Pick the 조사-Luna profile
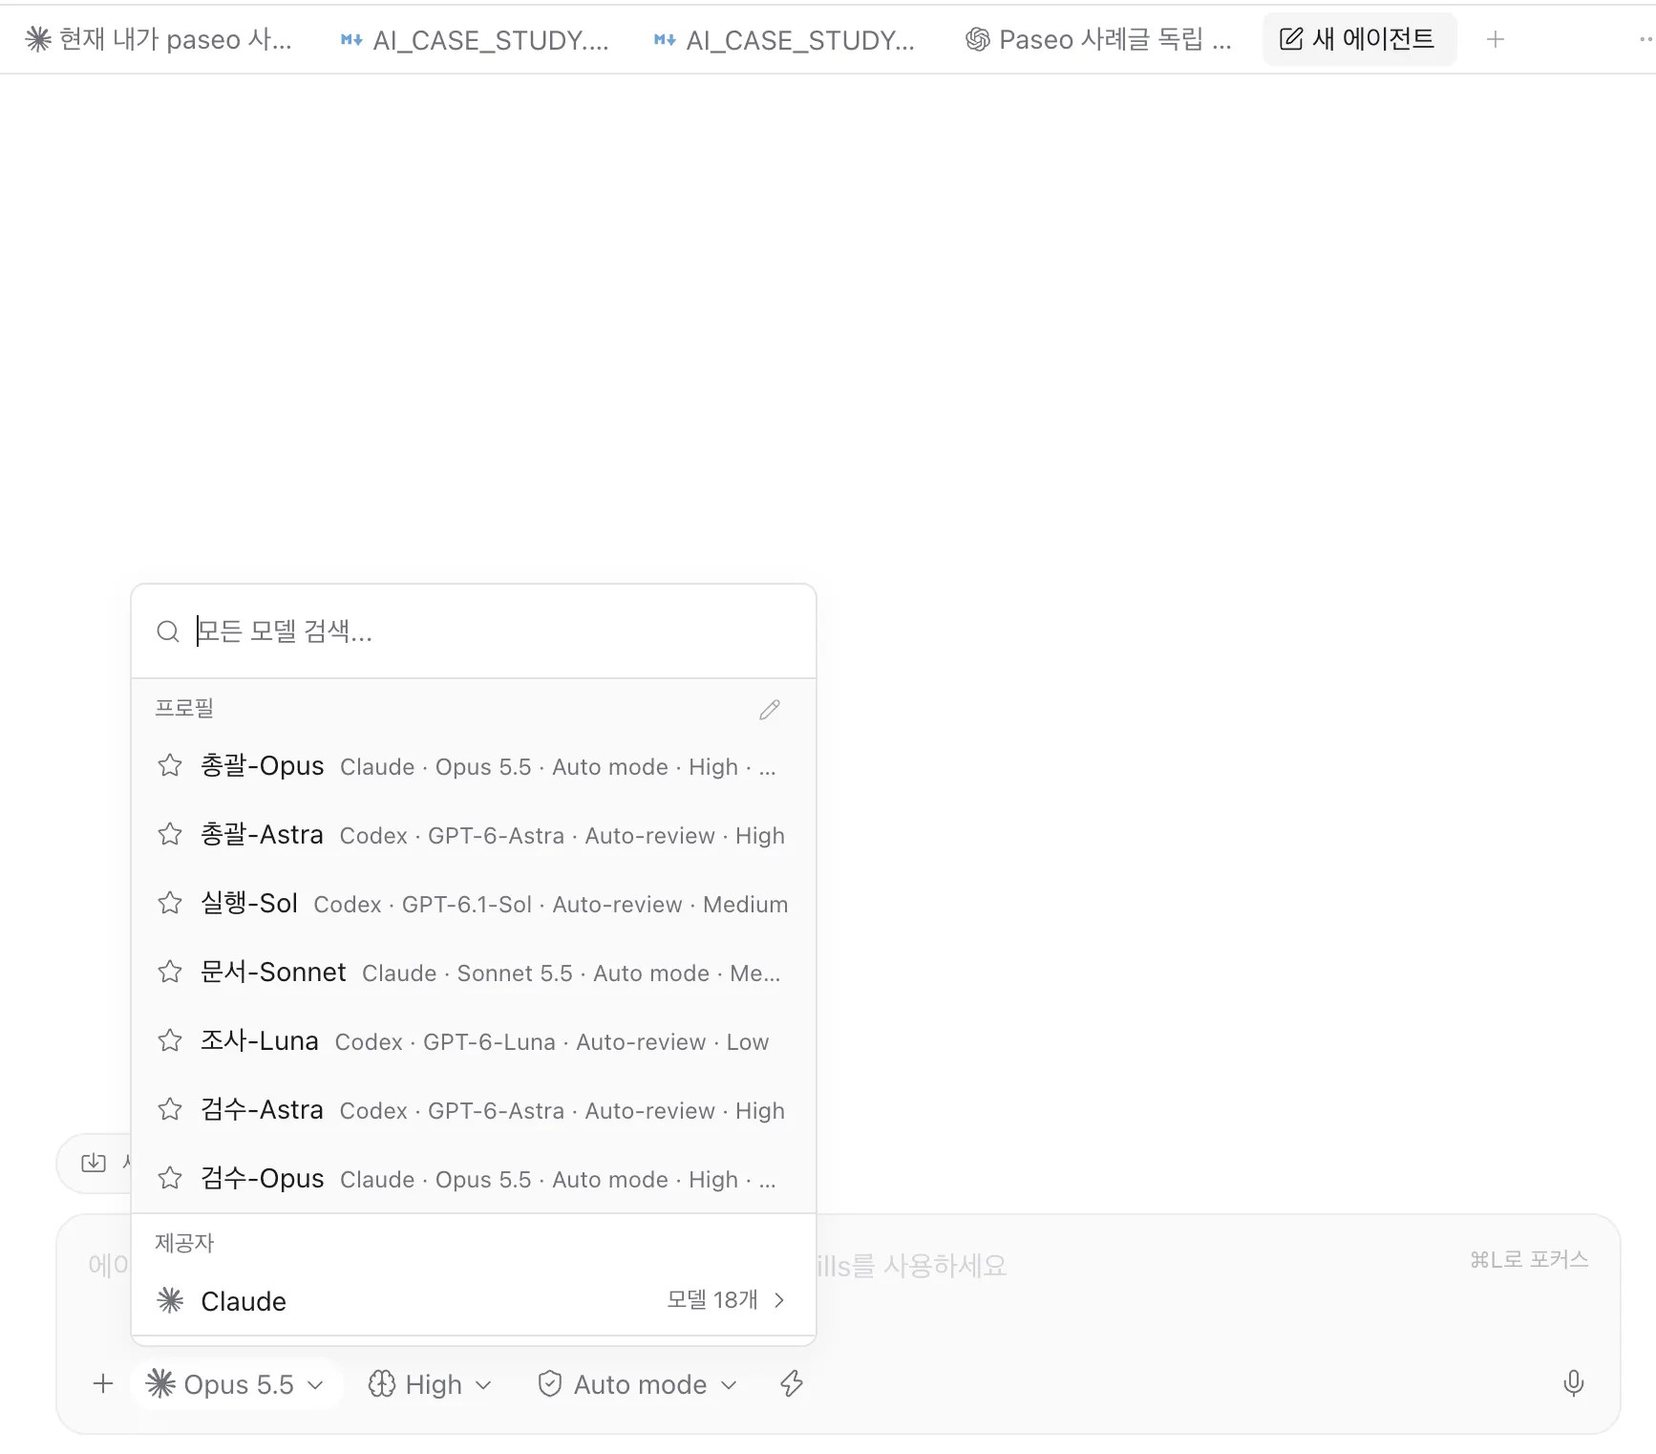Image resolution: width=1656 pixels, height=1454 pixels. [474, 1041]
